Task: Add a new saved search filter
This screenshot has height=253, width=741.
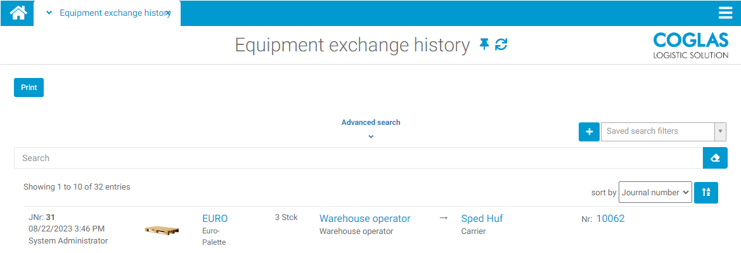Action: click(x=589, y=131)
